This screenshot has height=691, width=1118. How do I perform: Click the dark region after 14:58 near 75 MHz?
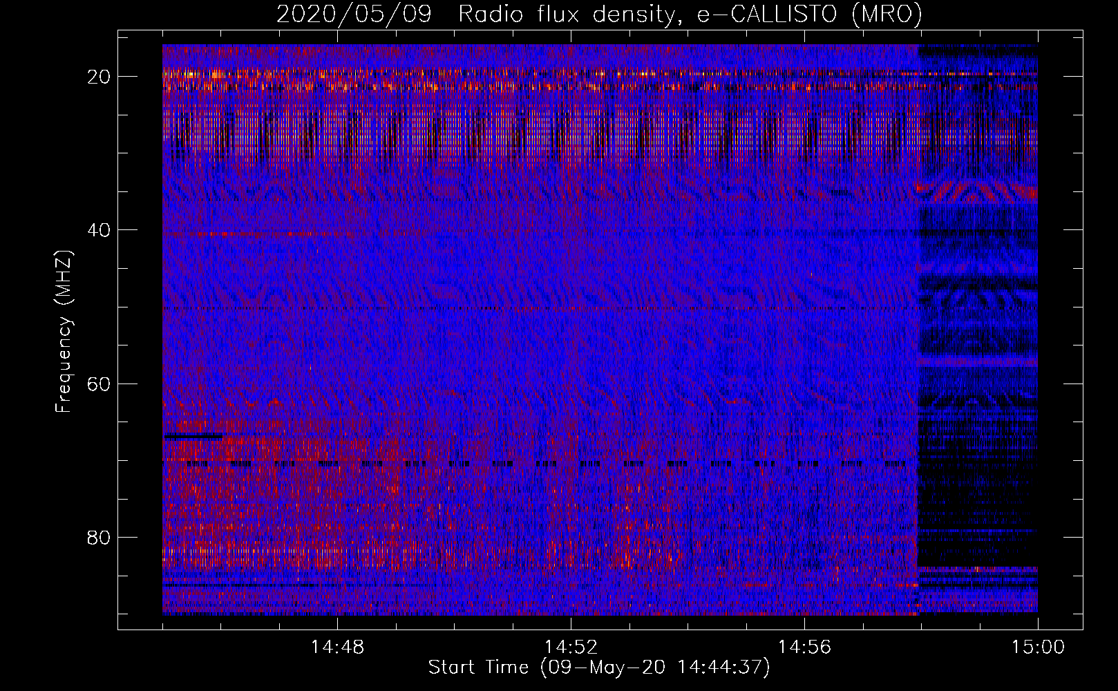(977, 498)
